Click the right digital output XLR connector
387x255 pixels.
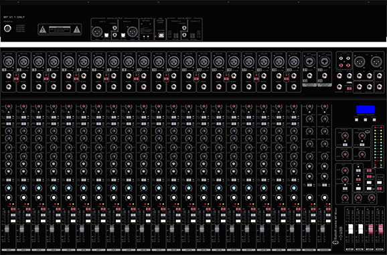pos(133,31)
